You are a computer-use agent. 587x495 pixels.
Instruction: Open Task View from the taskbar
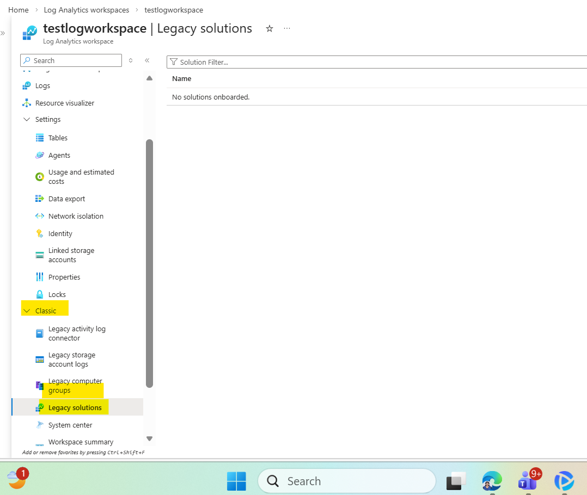(456, 481)
